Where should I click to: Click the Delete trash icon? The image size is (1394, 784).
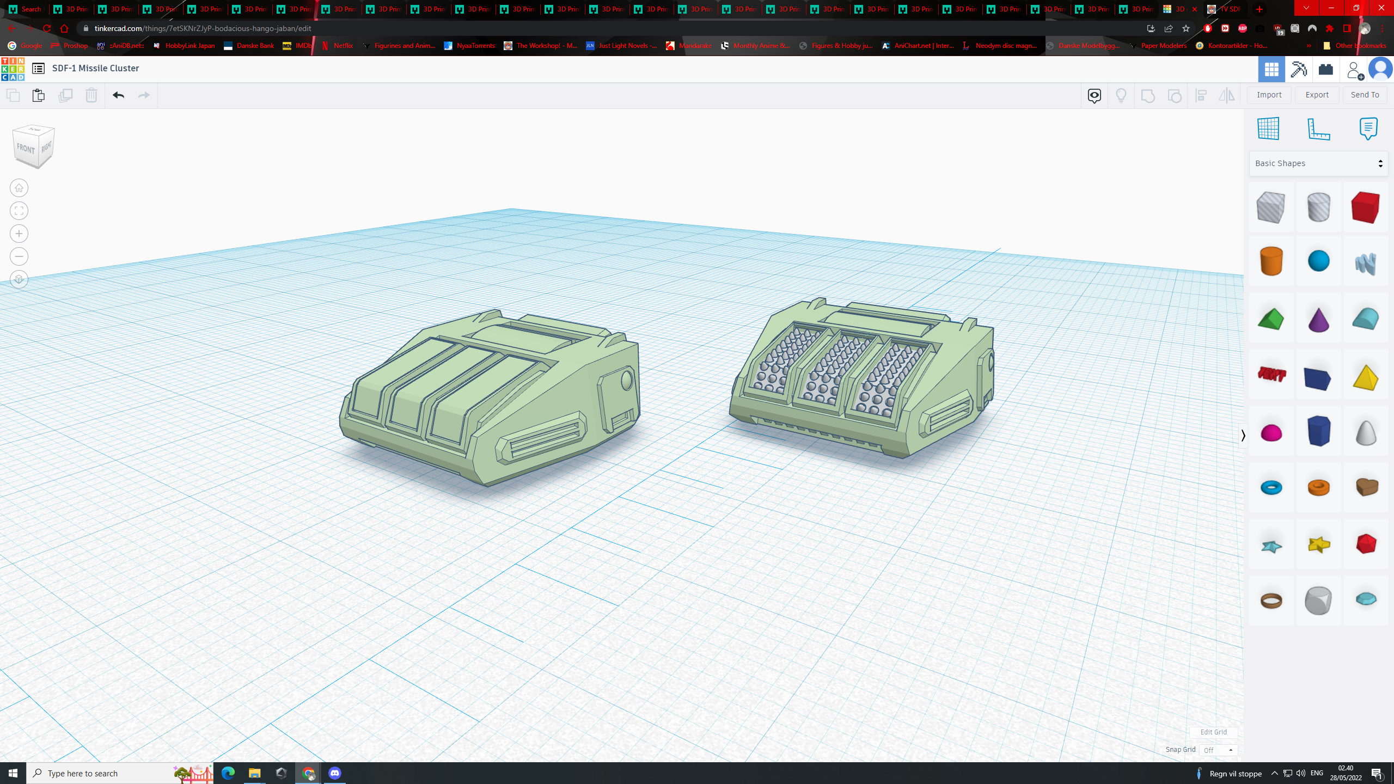click(91, 95)
